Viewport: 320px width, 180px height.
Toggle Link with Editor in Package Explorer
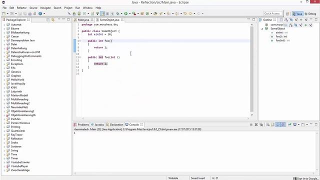click(x=53, y=20)
